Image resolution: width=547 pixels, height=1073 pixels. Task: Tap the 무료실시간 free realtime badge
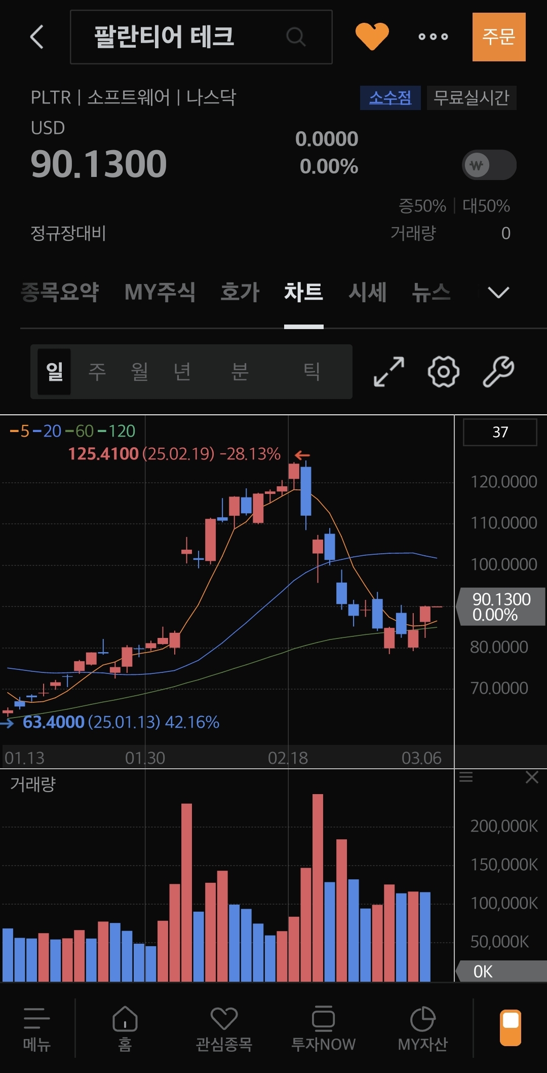[x=471, y=97]
